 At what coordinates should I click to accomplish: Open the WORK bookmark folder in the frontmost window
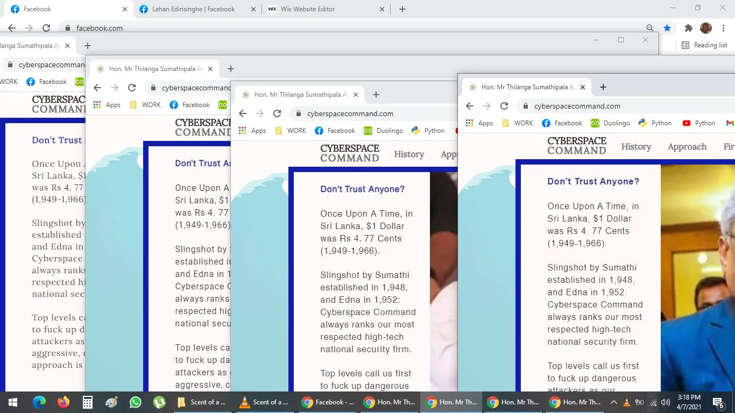click(x=518, y=123)
